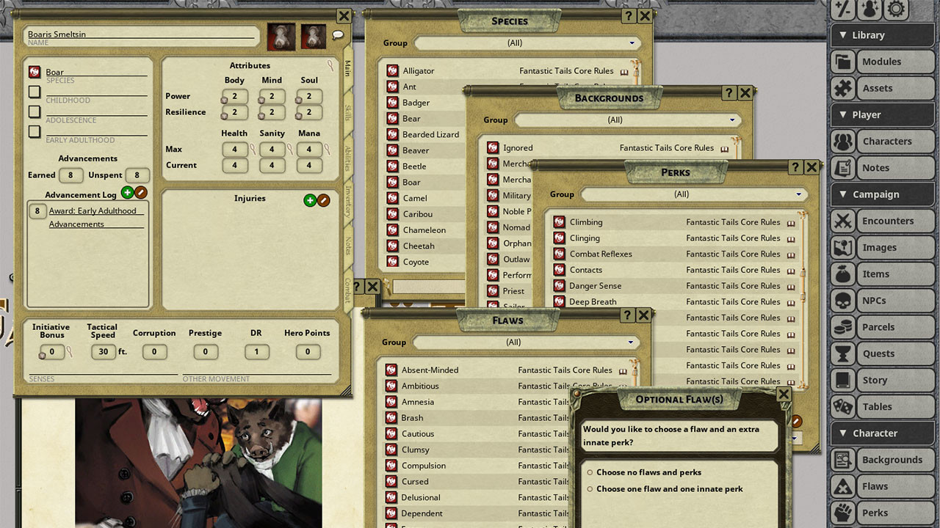
Task: Open the Species Group dropdown
Action: click(x=524, y=43)
